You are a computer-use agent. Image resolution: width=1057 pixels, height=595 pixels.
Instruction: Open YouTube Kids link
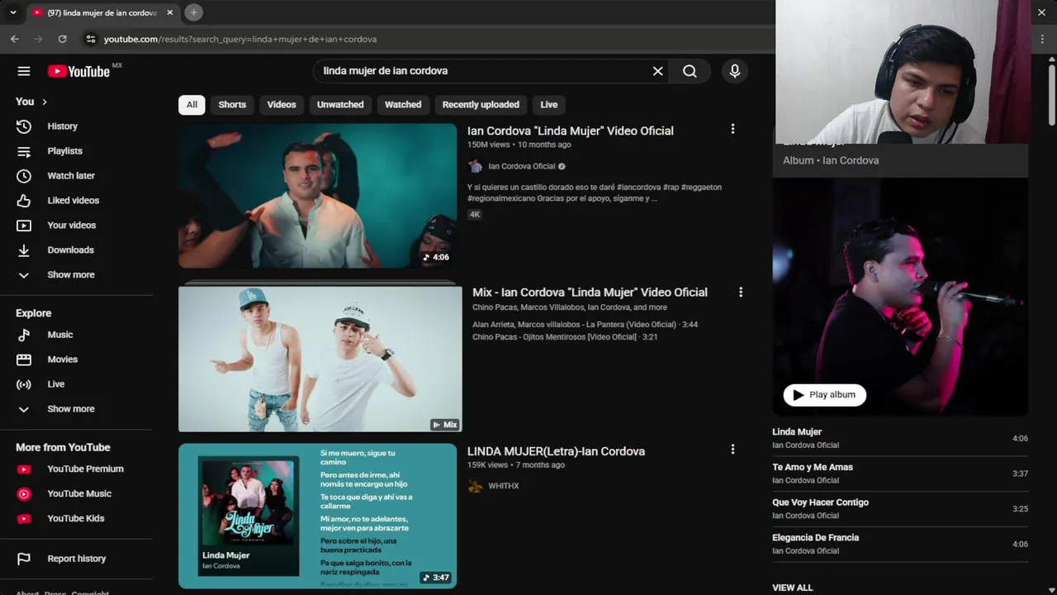coord(76,518)
